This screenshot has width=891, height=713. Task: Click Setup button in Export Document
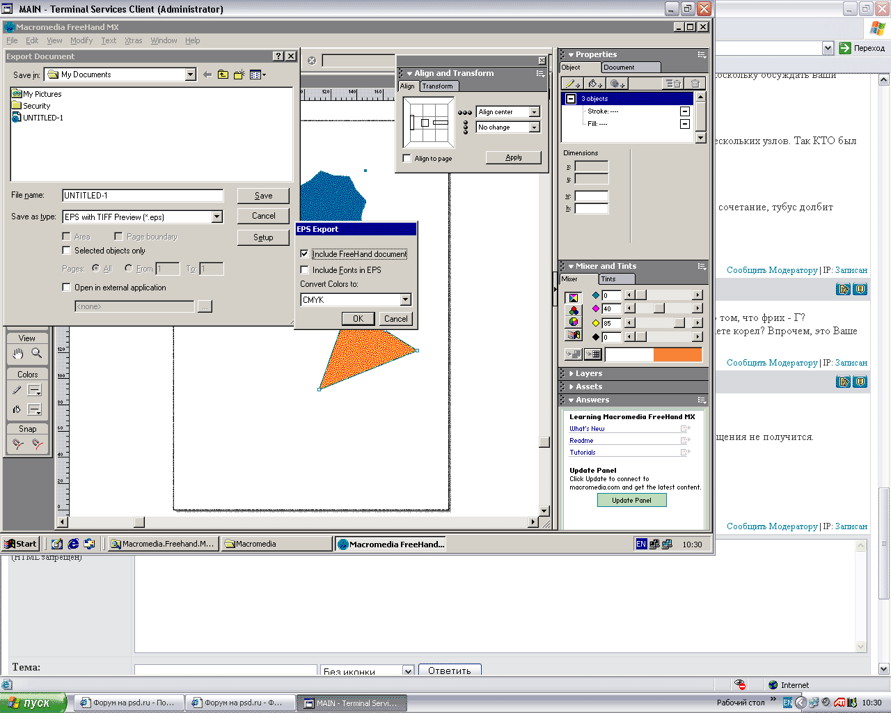coord(263,237)
